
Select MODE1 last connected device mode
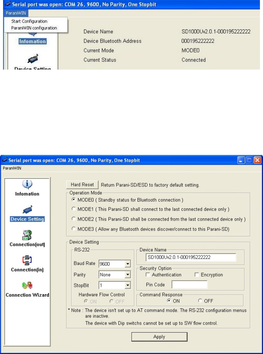74,209
